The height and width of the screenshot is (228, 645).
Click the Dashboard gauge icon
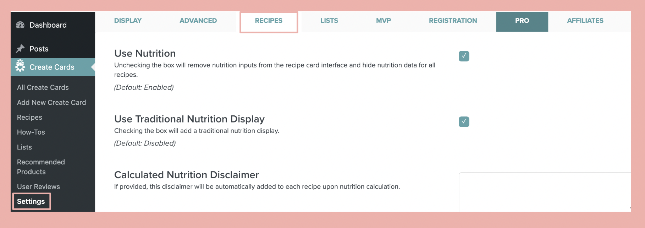20,25
